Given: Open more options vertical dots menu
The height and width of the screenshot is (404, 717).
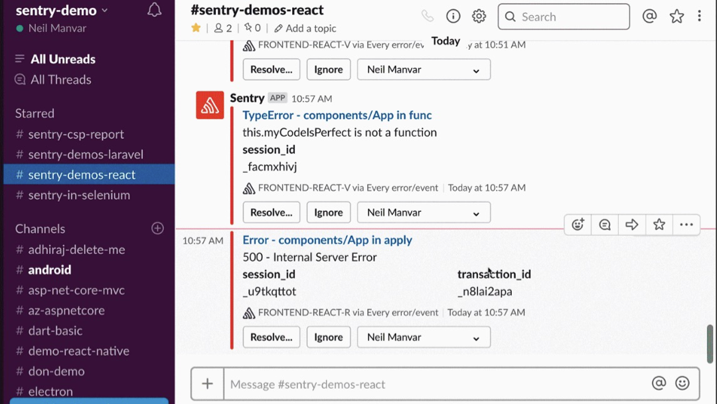Looking at the screenshot, I should pos(699,17).
